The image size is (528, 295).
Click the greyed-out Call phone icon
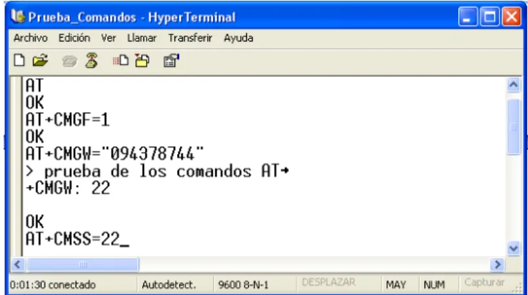pos(69,61)
